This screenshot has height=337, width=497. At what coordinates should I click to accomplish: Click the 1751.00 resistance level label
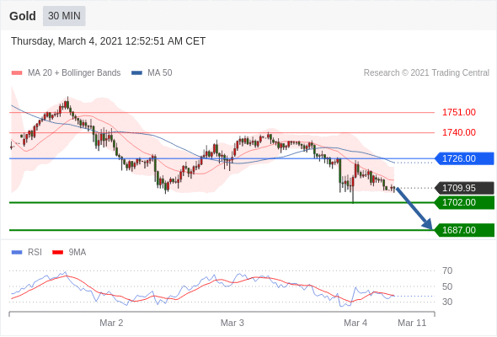pyautogui.click(x=458, y=112)
